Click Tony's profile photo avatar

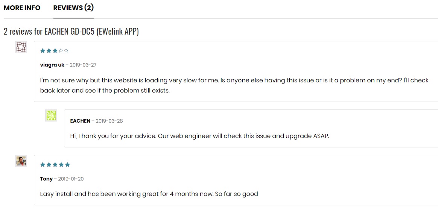click(21, 161)
